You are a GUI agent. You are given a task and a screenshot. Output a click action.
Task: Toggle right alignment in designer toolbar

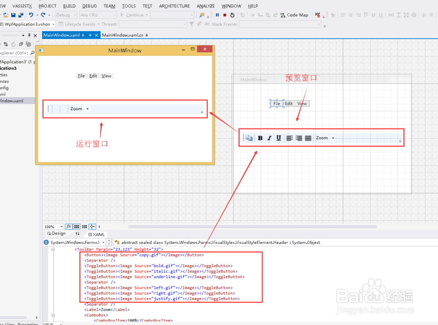[299, 138]
